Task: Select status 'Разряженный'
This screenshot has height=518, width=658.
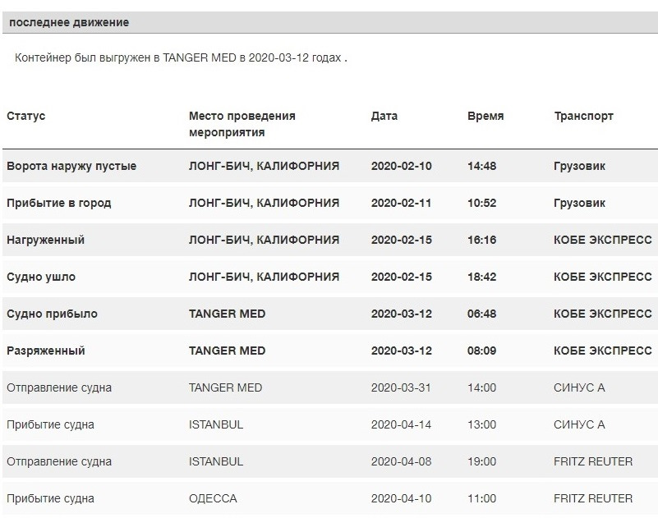Action: [46, 351]
